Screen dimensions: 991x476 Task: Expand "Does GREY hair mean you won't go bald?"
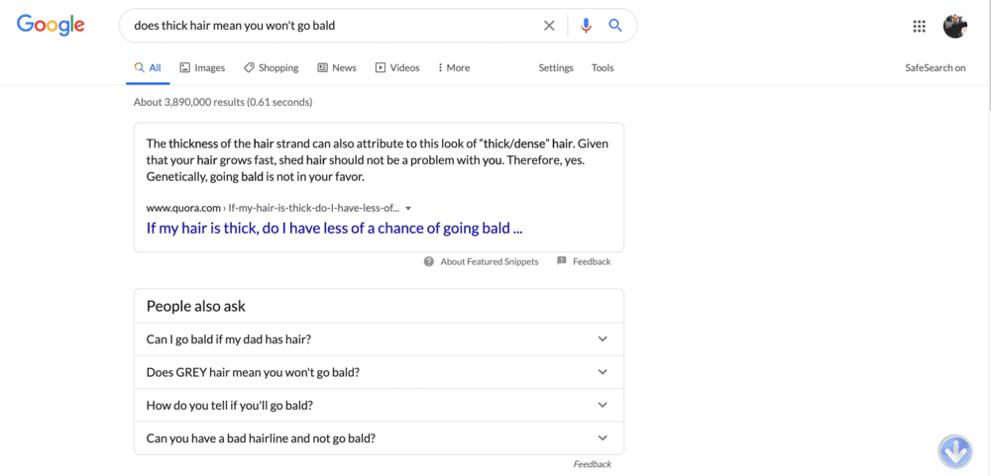pos(379,372)
